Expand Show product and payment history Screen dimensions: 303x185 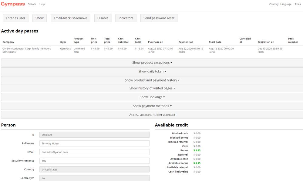point(152,80)
